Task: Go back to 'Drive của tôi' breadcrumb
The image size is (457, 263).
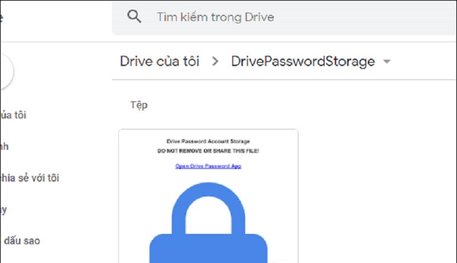Action: tap(160, 61)
